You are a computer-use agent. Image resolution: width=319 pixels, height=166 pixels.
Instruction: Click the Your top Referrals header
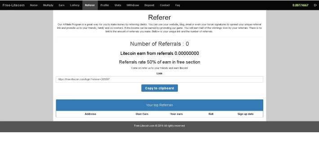coord(159,105)
